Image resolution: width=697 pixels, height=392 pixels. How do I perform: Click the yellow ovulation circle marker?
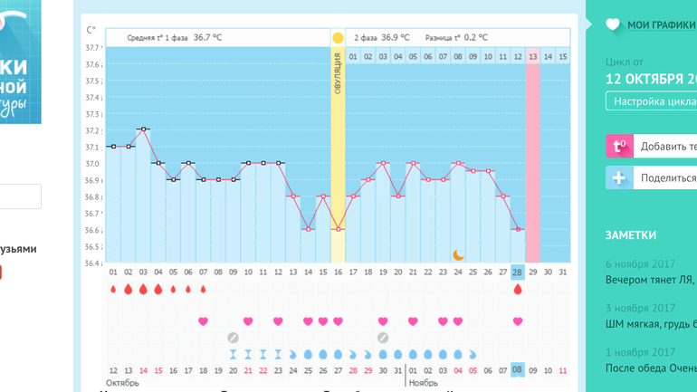pos(338,38)
